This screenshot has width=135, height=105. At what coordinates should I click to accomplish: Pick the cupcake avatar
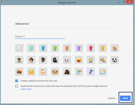coord(43,72)
